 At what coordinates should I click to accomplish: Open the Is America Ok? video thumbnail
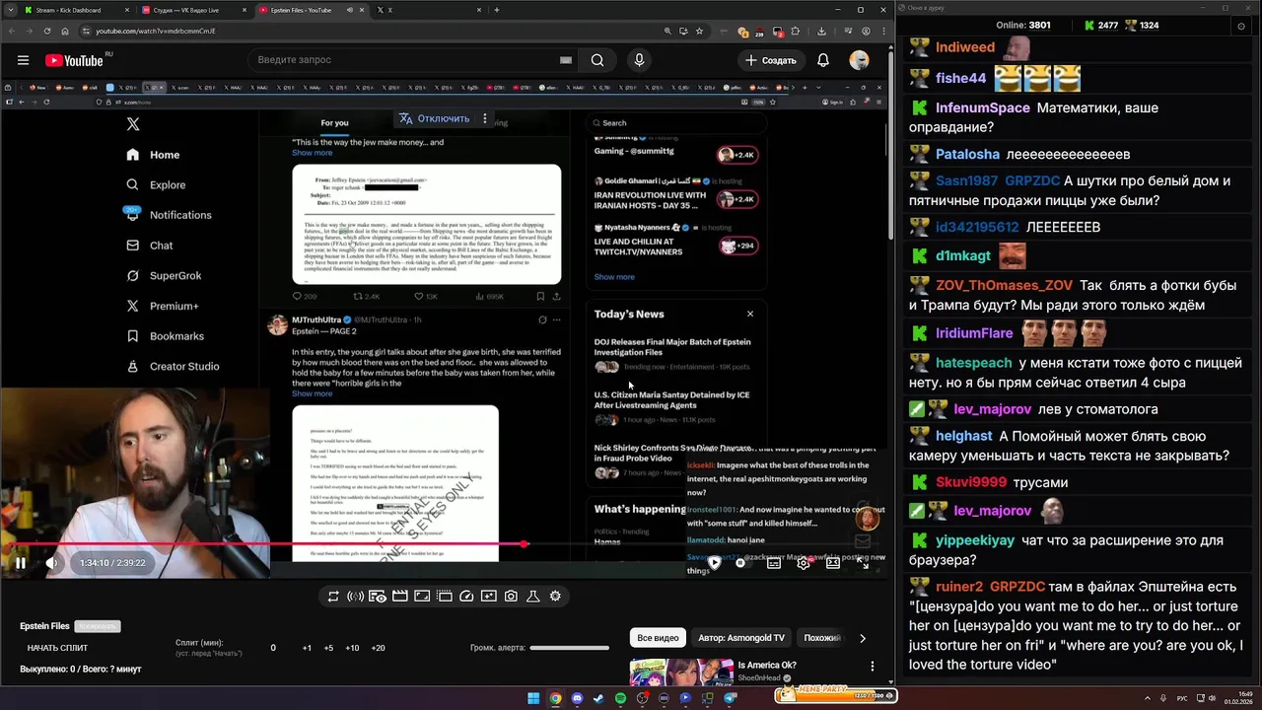tap(680, 673)
